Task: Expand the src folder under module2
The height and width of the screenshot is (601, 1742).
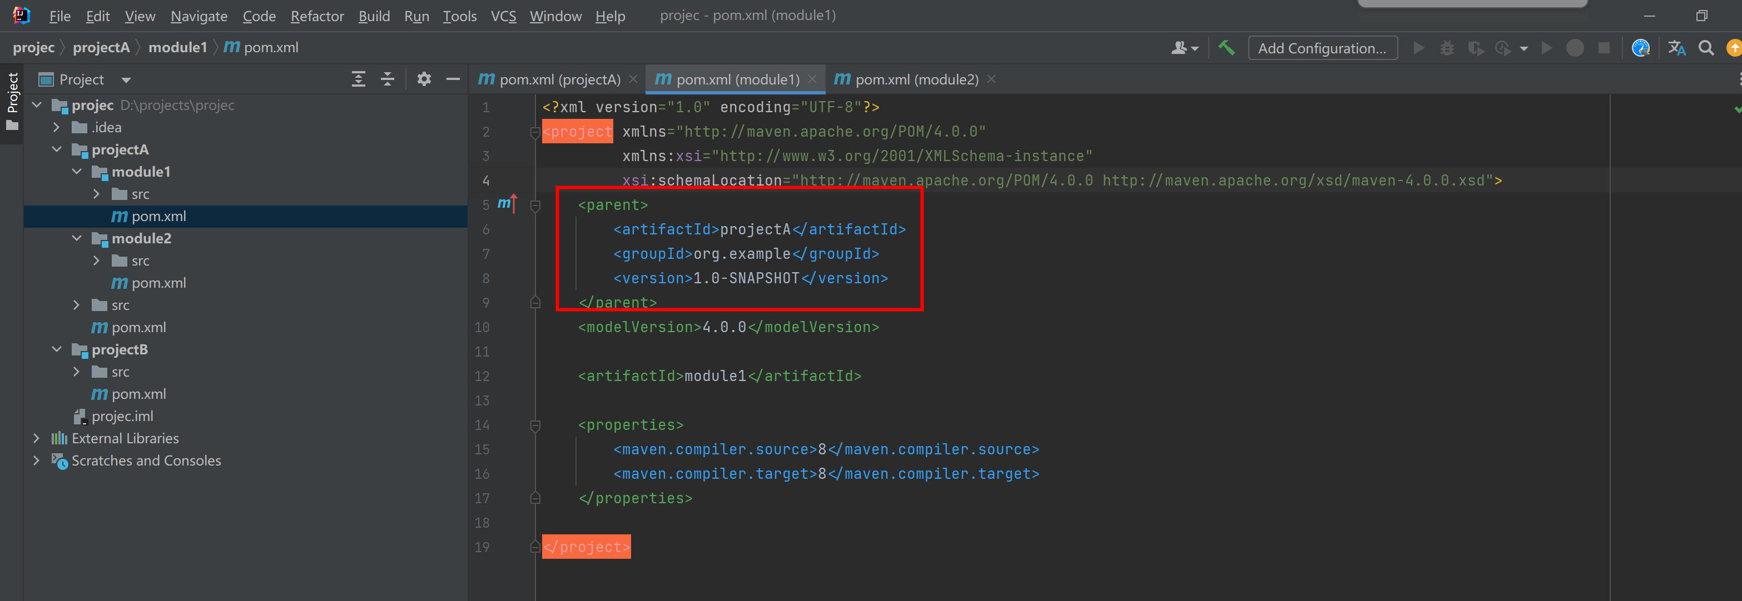Action: (x=97, y=261)
